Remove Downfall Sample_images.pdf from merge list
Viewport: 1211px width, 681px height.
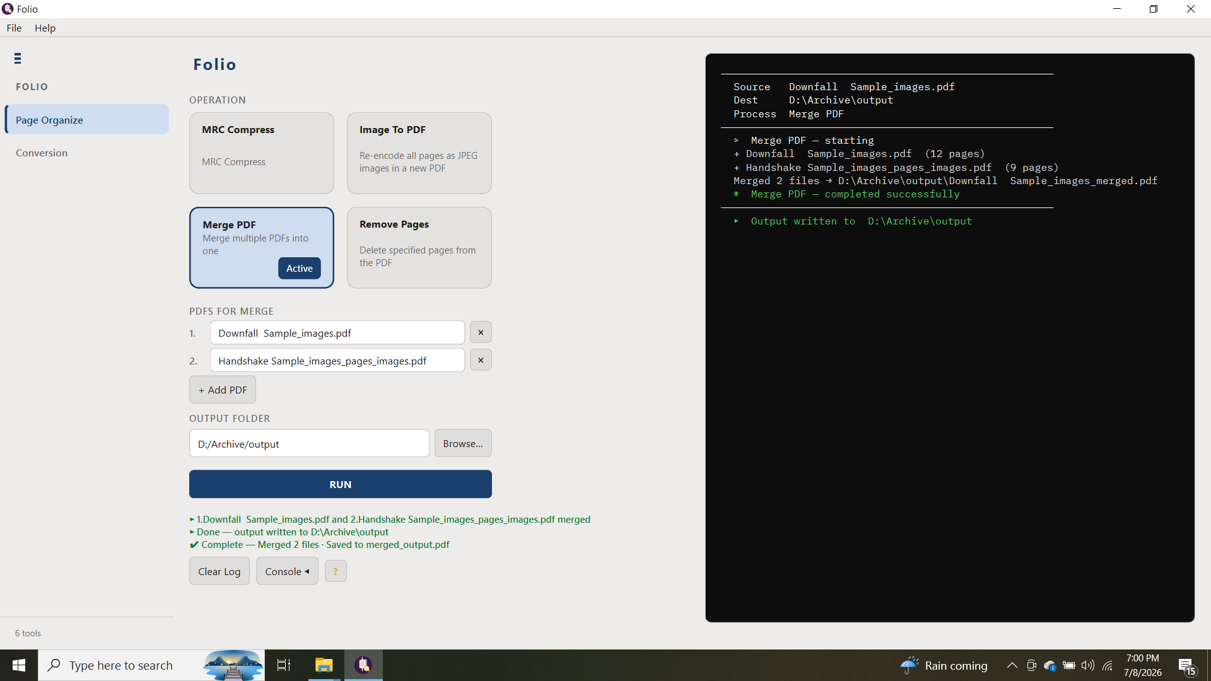point(481,332)
